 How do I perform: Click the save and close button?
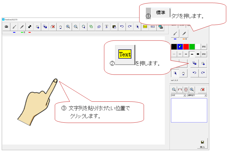[202, 143]
